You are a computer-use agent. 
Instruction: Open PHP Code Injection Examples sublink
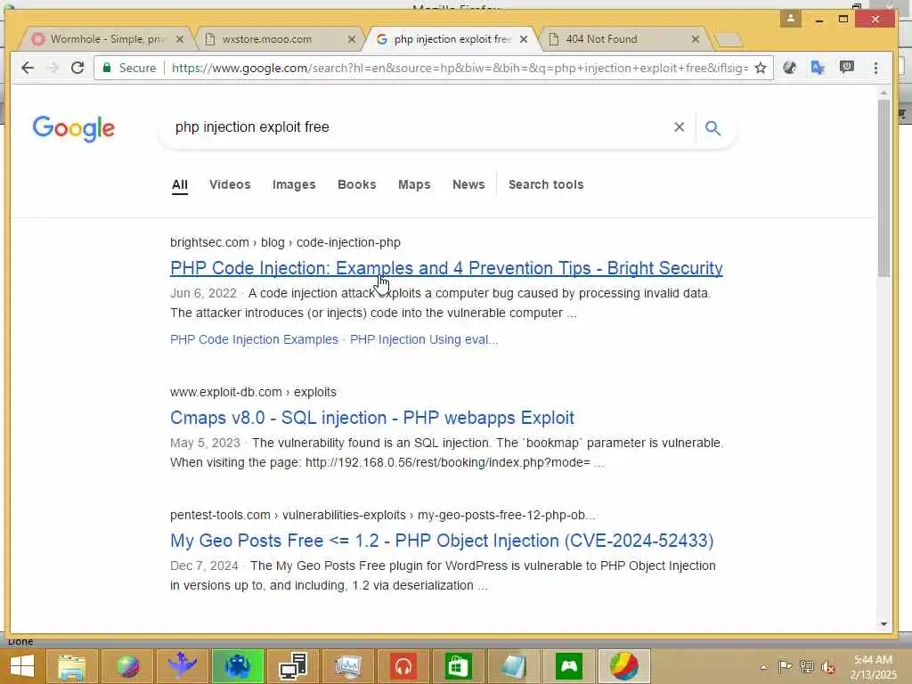(x=254, y=339)
